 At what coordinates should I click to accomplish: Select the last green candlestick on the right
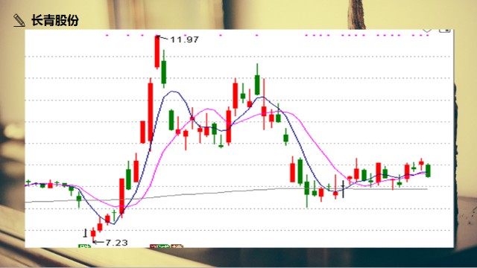(x=428, y=170)
